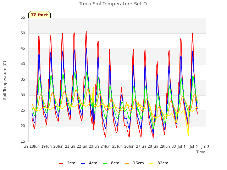Click the blue -4cm legend swatch
Screen dimensions: 227x170
(x=83, y=163)
